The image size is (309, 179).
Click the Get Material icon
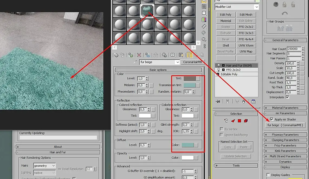[x=116, y=55]
